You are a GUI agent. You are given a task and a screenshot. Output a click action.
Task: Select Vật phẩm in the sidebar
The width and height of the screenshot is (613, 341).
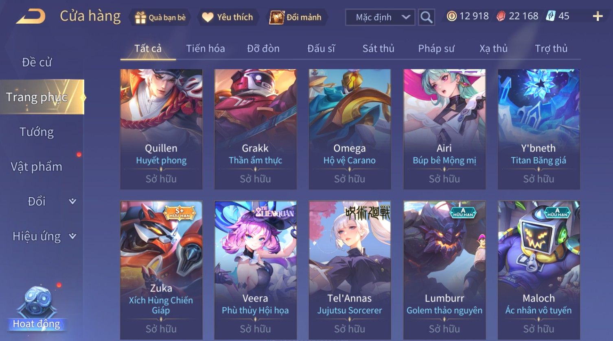[37, 167]
